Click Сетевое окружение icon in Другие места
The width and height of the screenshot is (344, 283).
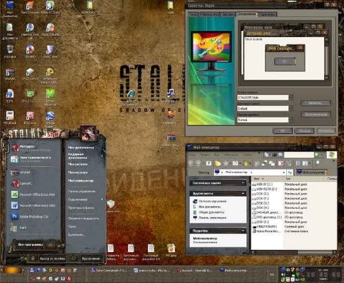pyautogui.click(x=195, y=201)
